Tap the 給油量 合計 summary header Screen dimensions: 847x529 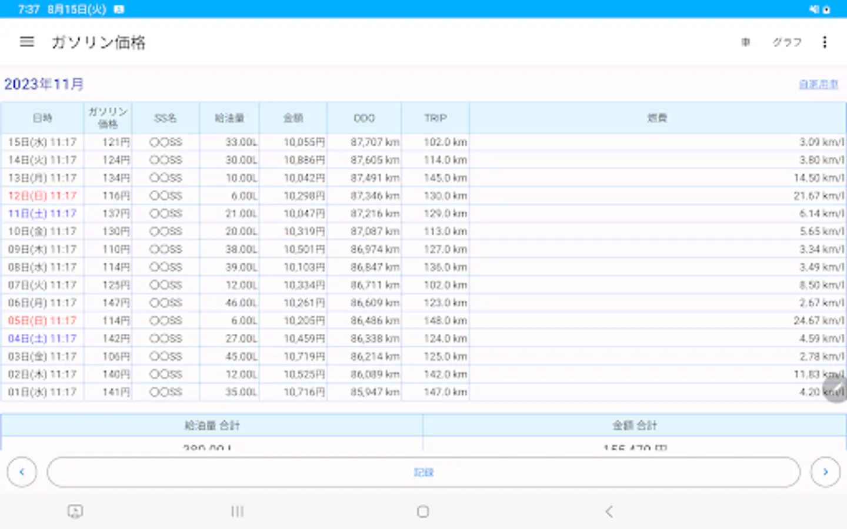[x=212, y=425]
